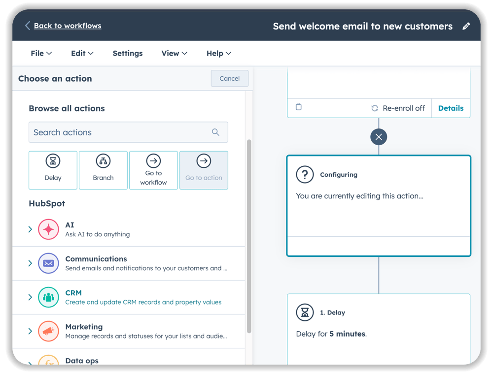
Task: Click the Cancel button
Action: tap(230, 78)
